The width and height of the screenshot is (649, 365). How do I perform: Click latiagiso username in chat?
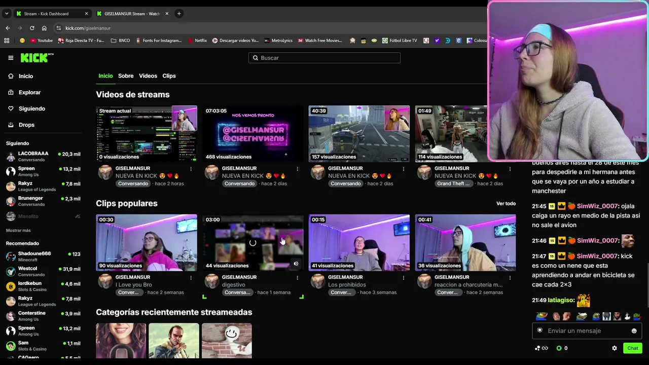click(560, 300)
